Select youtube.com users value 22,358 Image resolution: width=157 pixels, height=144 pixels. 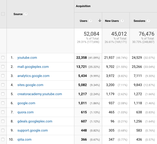coord(81,58)
